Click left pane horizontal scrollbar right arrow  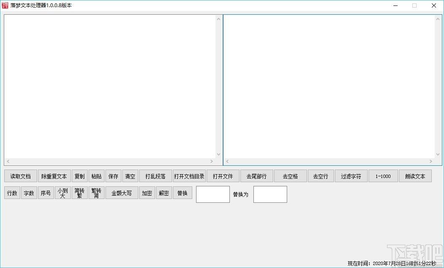tap(212, 161)
